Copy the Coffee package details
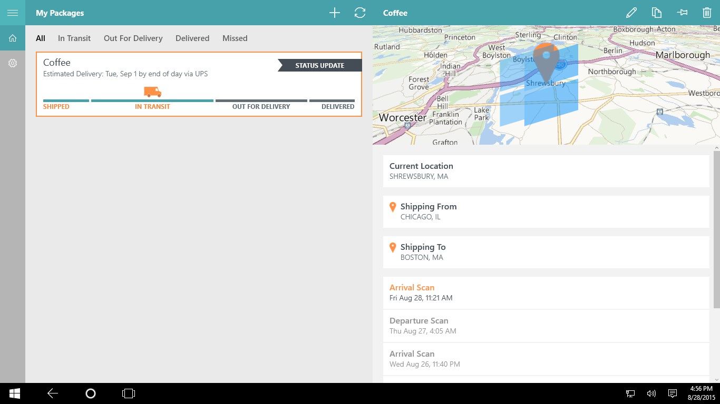Image resolution: width=720 pixels, height=404 pixels. click(x=656, y=13)
